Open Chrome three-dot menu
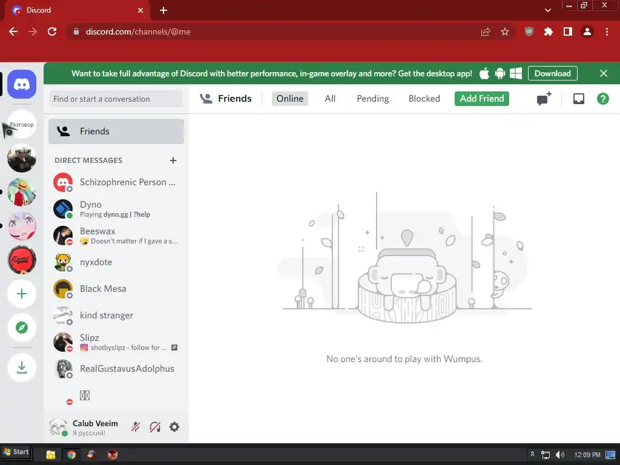Image resolution: width=620 pixels, height=465 pixels. point(607,31)
